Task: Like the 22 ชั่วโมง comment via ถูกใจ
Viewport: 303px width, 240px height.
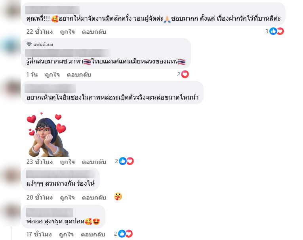Action: point(67,32)
